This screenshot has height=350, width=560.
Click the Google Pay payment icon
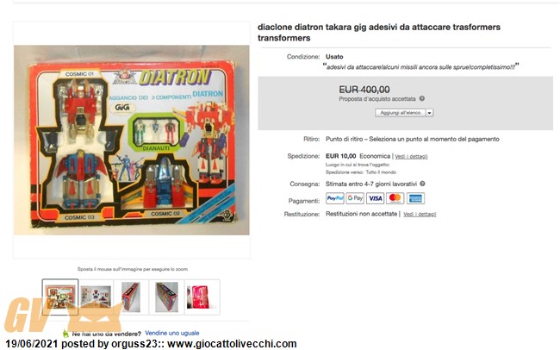(355, 198)
